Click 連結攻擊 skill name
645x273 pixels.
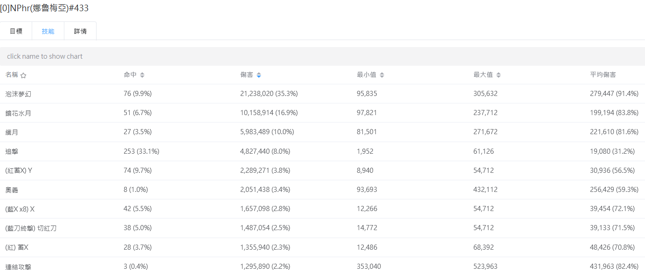(18, 266)
